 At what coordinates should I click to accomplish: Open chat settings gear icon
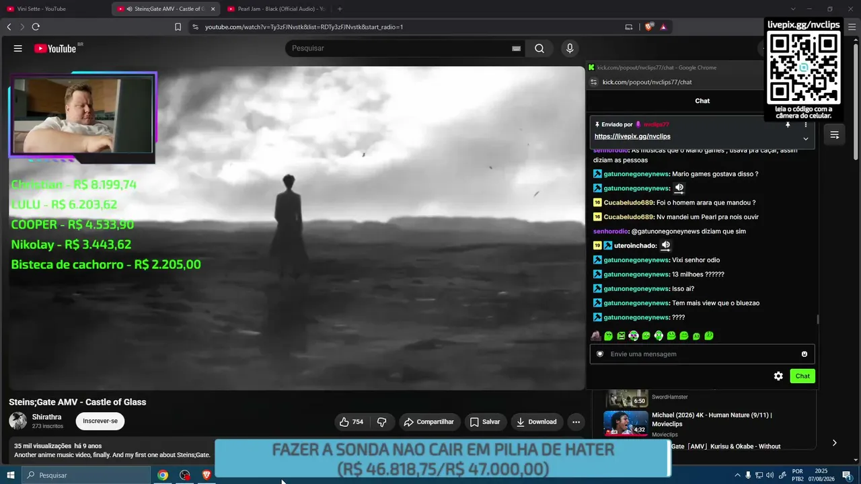point(778,376)
